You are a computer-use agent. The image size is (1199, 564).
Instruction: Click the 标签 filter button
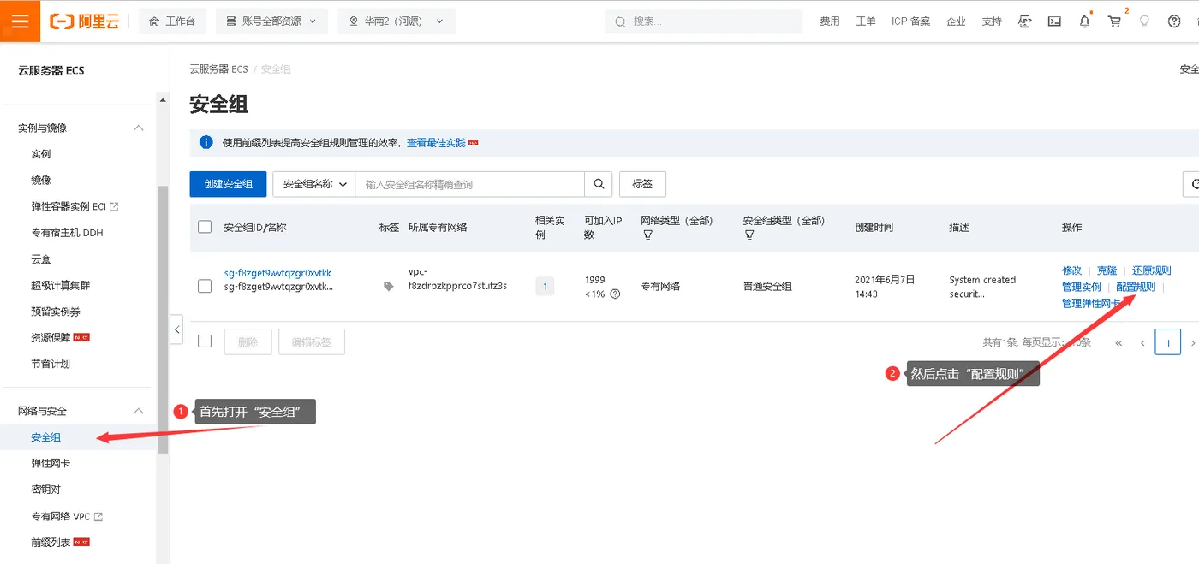click(x=642, y=184)
